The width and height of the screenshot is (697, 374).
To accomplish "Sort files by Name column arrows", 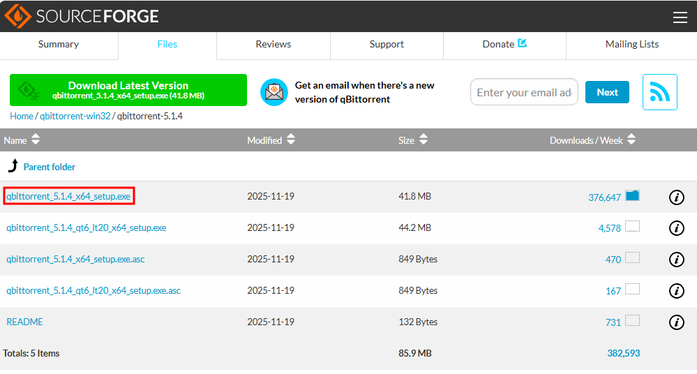I will (36, 140).
